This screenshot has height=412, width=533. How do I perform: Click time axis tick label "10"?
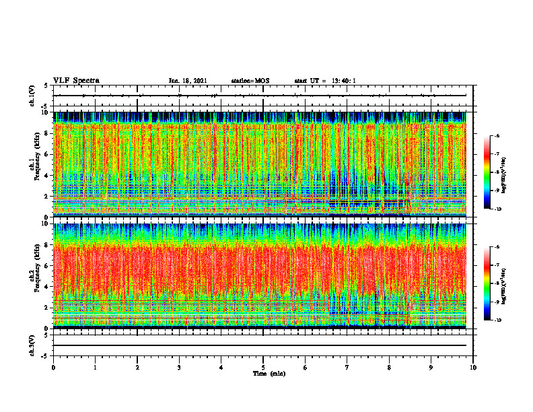coord(473,368)
